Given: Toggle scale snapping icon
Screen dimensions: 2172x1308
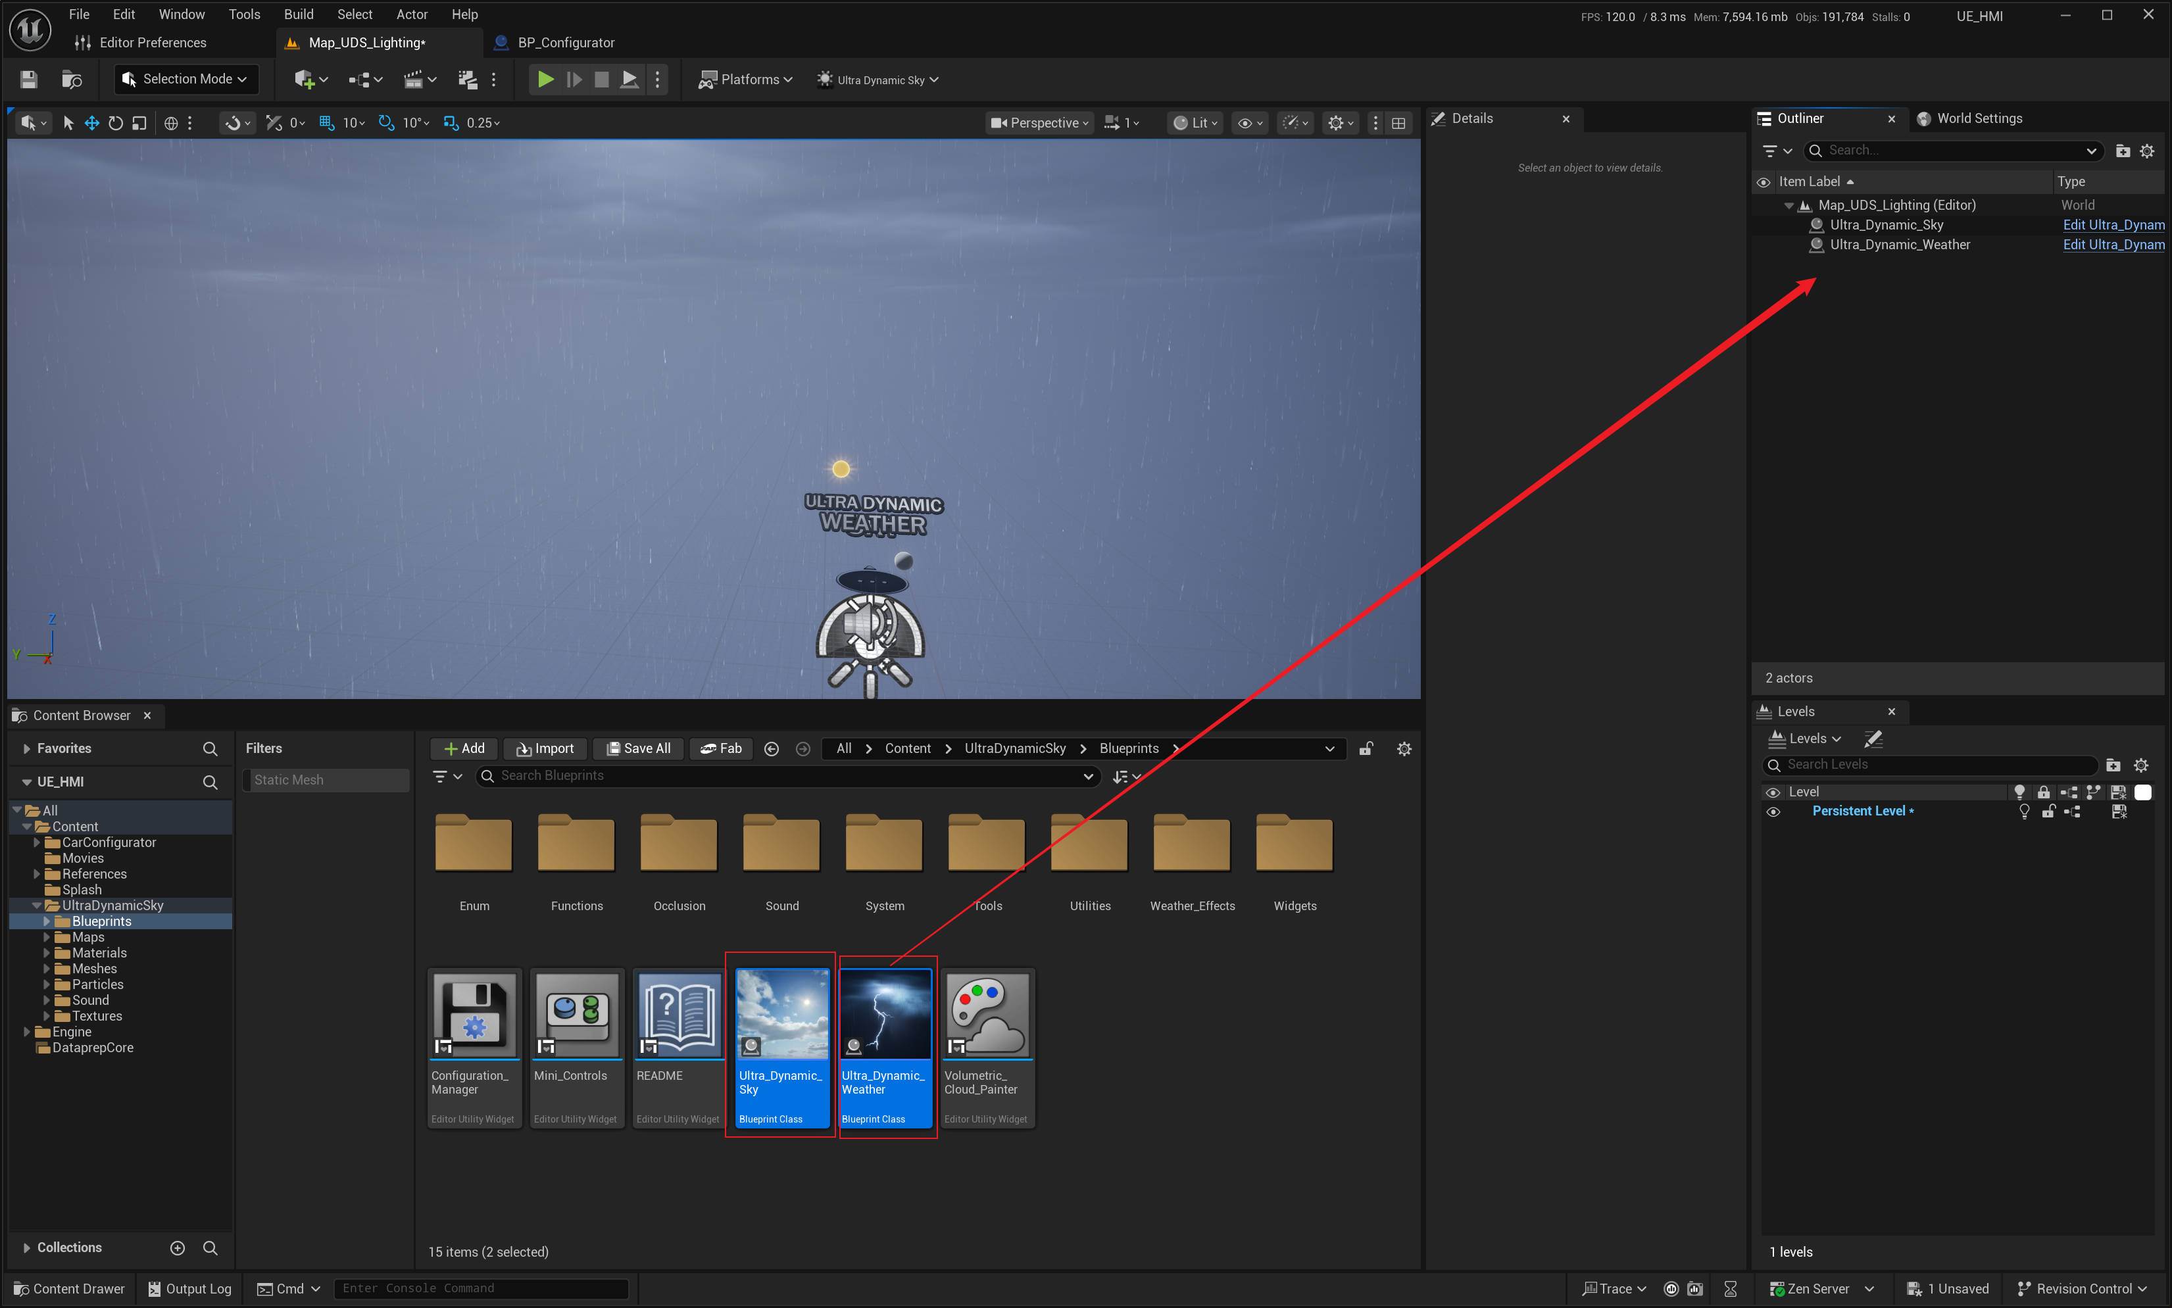Looking at the screenshot, I should [x=451, y=122].
